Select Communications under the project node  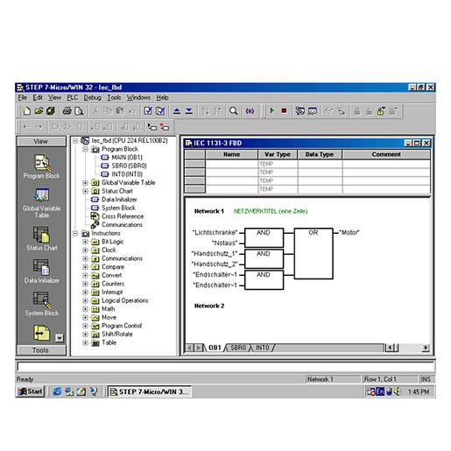[122, 225]
